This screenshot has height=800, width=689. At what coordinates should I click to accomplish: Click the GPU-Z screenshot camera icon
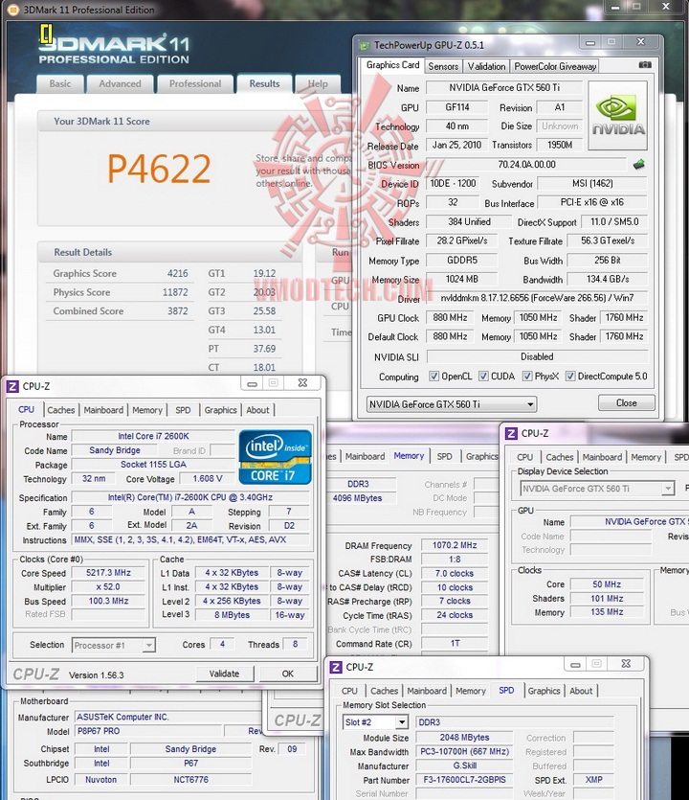pos(645,65)
